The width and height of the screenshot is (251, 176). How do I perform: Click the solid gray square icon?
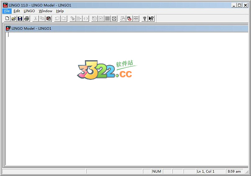click(x=108, y=18)
